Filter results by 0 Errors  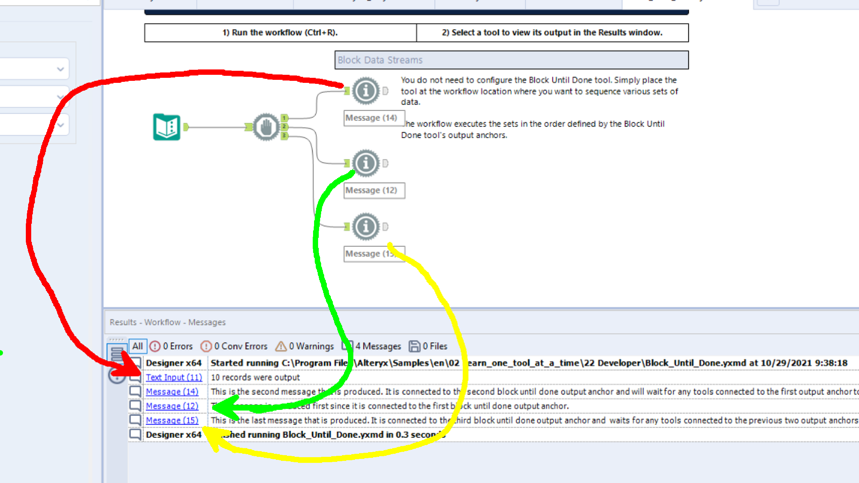[x=171, y=346]
